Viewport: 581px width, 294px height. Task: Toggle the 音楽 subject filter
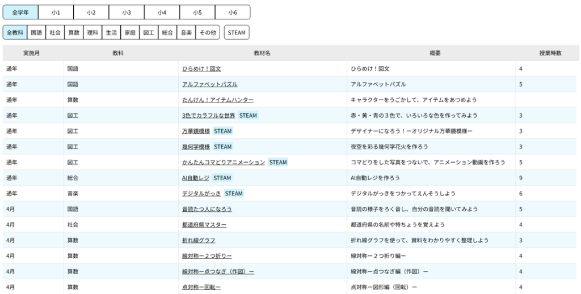click(x=186, y=33)
